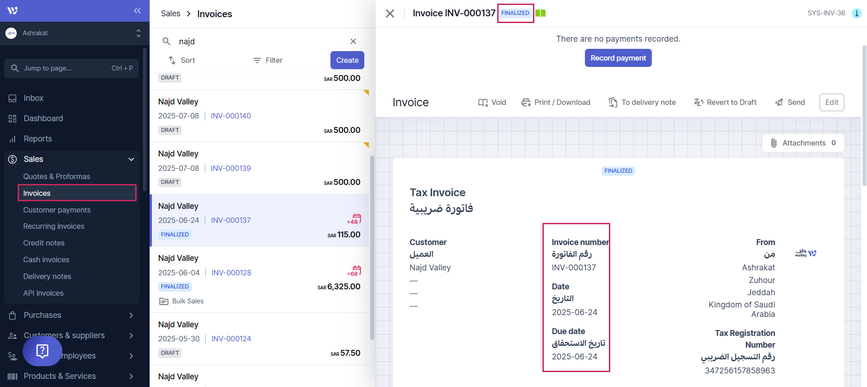Revert invoice to Draft
Screen dimensions: 867x387
[x=725, y=102]
